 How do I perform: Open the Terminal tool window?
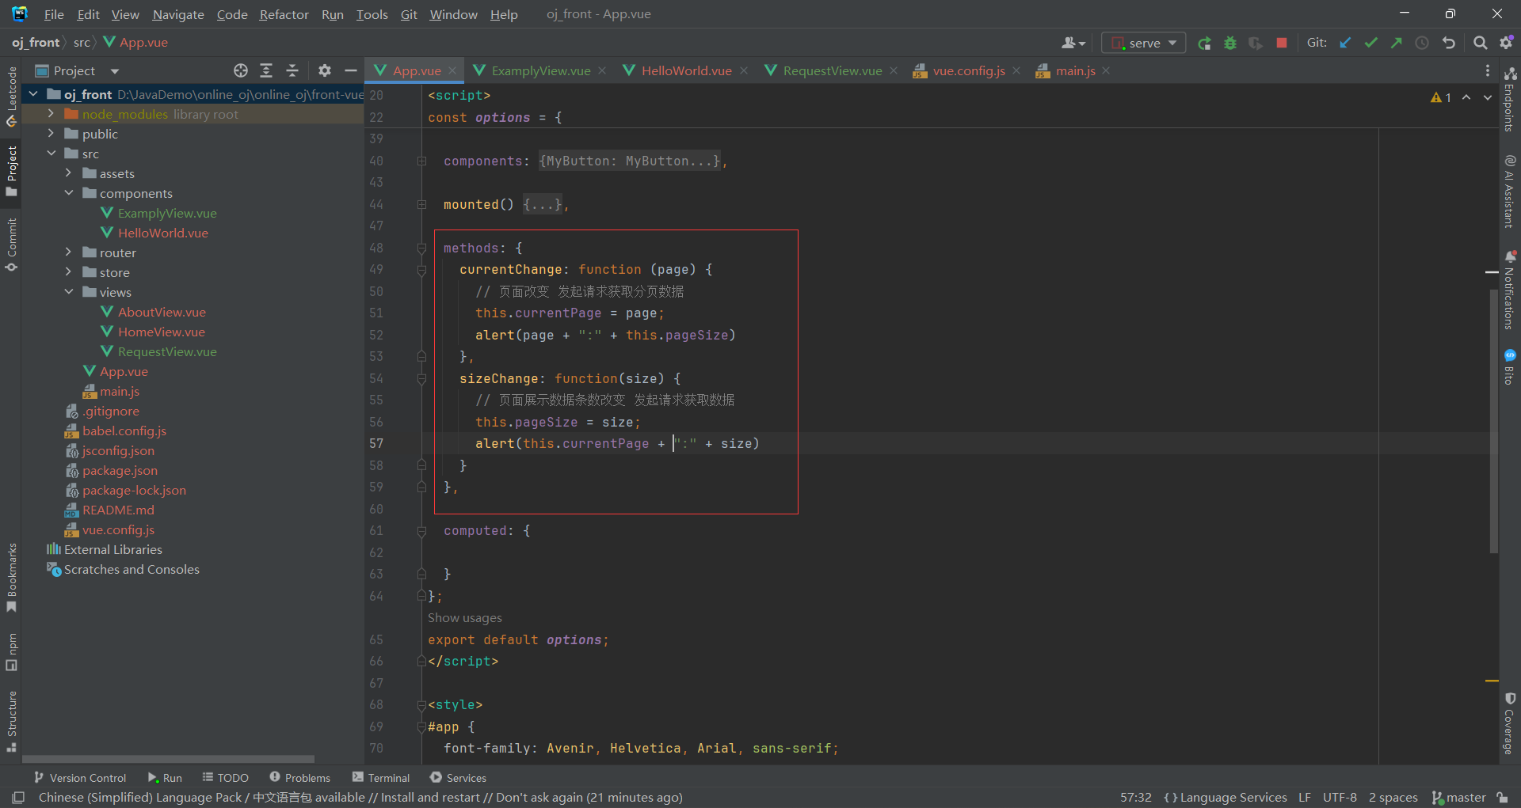tap(381, 778)
